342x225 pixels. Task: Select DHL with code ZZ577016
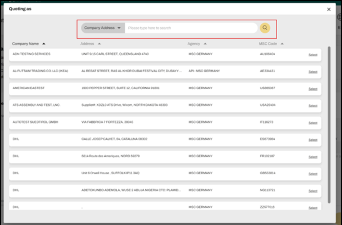point(313,208)
